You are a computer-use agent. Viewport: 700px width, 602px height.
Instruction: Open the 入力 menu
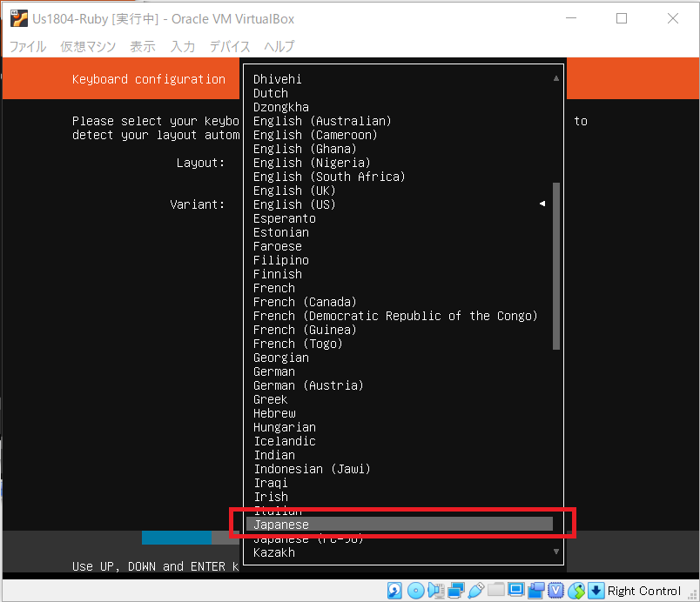coord(183,46)
